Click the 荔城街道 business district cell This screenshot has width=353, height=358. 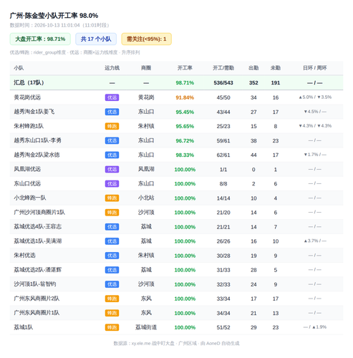tap(146, 327)
